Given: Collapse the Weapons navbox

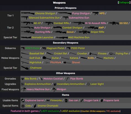Looking at the screenshot, I should pyautogui.click(x=124, y=2).
